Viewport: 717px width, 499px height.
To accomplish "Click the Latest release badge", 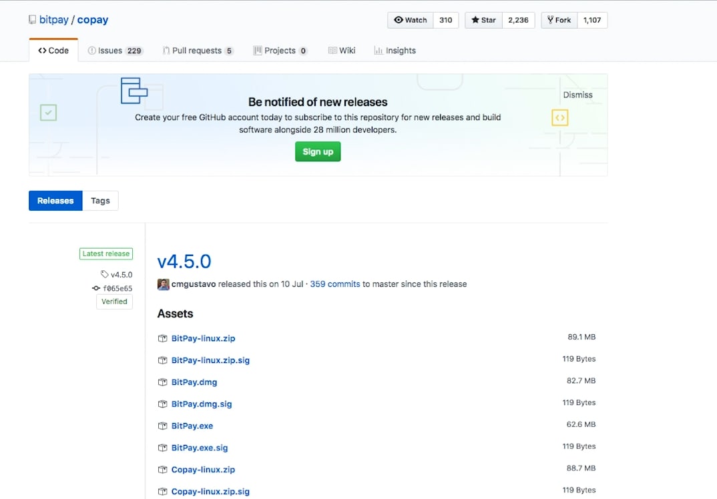I will point(106,254).
